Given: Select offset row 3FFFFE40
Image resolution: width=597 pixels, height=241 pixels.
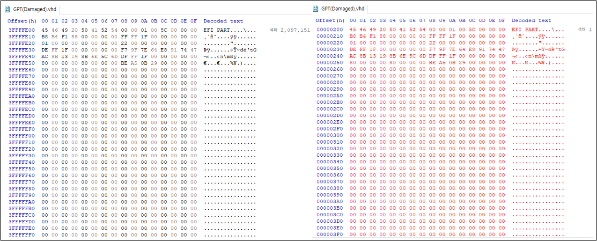Looking at the screenshot, I should pyautogui.click(x=133, y=56).
